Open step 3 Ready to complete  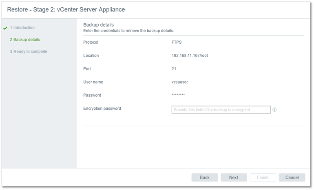click(x=29, y=51)
